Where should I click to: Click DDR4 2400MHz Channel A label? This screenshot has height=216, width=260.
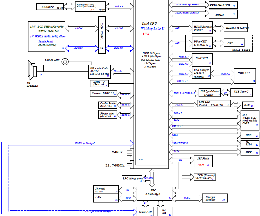(x=187, y=4)
